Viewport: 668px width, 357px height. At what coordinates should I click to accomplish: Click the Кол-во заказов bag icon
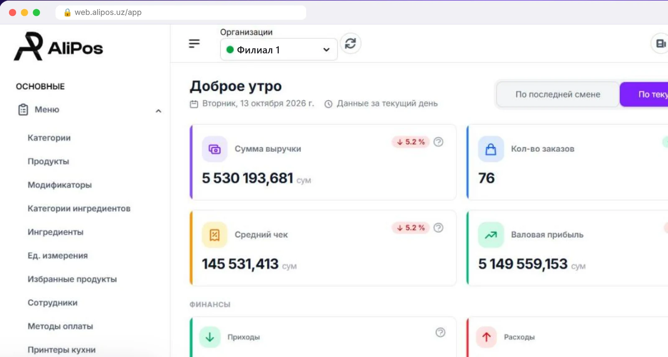(491, 149)
